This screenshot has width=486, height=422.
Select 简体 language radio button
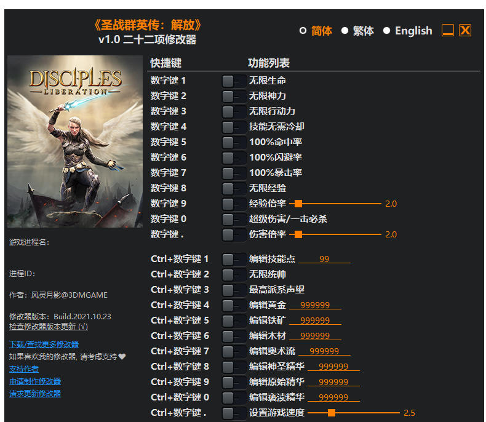coord(303,31)
